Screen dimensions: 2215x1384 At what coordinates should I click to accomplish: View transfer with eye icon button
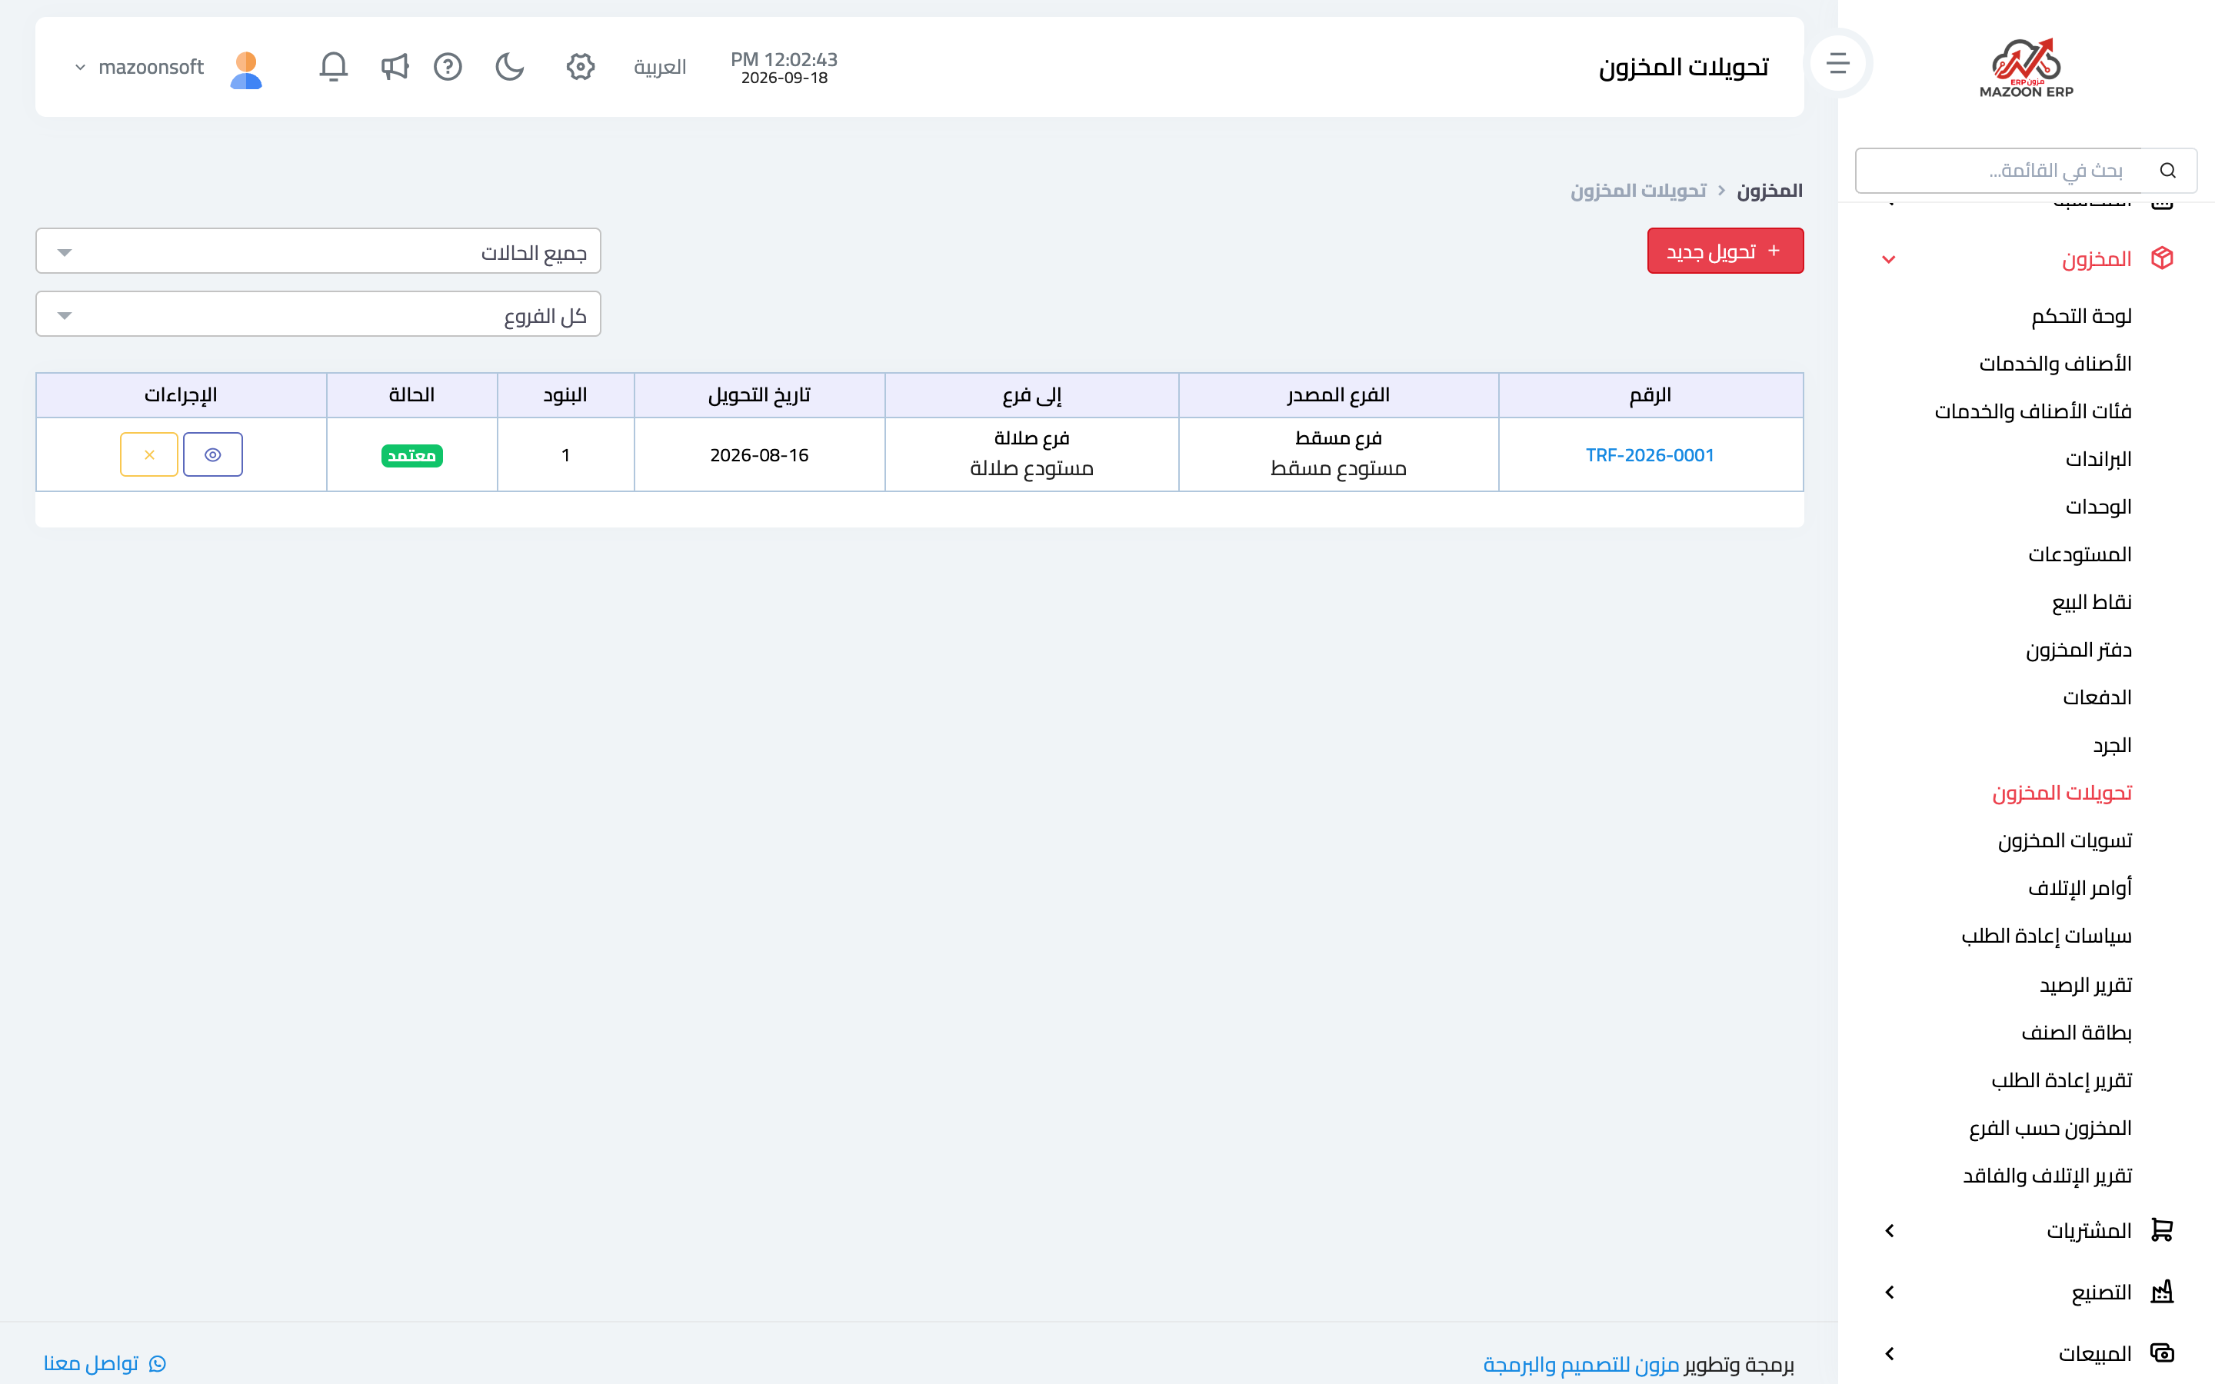tap(212, 454)
